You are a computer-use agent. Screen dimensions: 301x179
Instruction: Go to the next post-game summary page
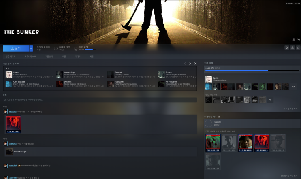pos(190,64)
